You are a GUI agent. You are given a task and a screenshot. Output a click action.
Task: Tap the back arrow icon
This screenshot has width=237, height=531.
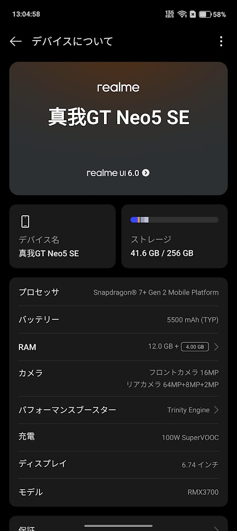coord(15,41)
